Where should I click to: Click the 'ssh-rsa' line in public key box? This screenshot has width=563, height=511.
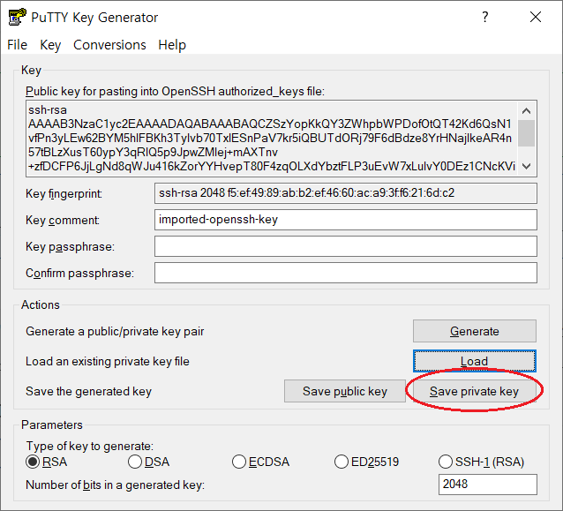point(48,110)
